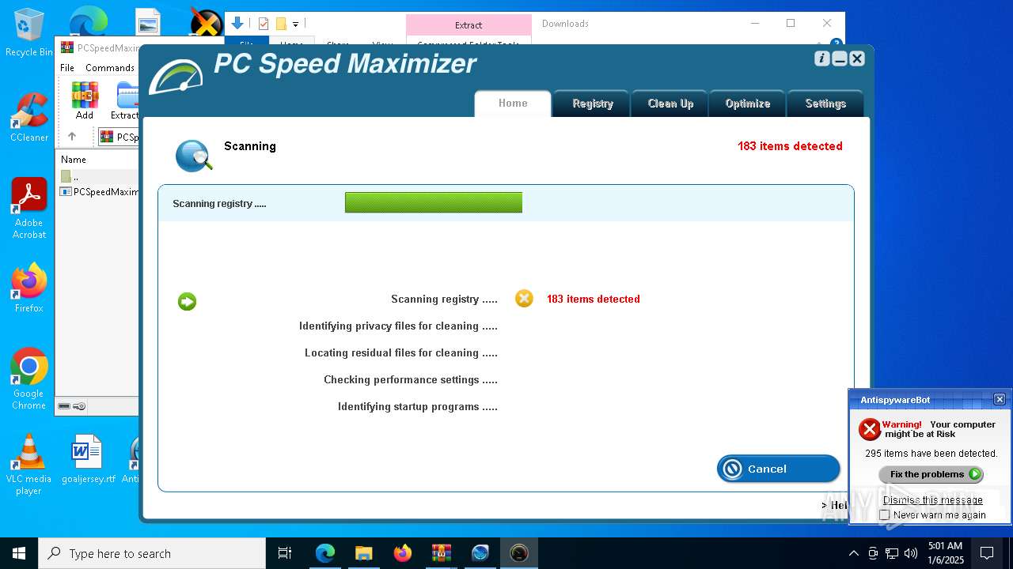This screenshot has width=1013, height=569.
Task: Switch to the Clean Up tab
Action: point(670,104)
